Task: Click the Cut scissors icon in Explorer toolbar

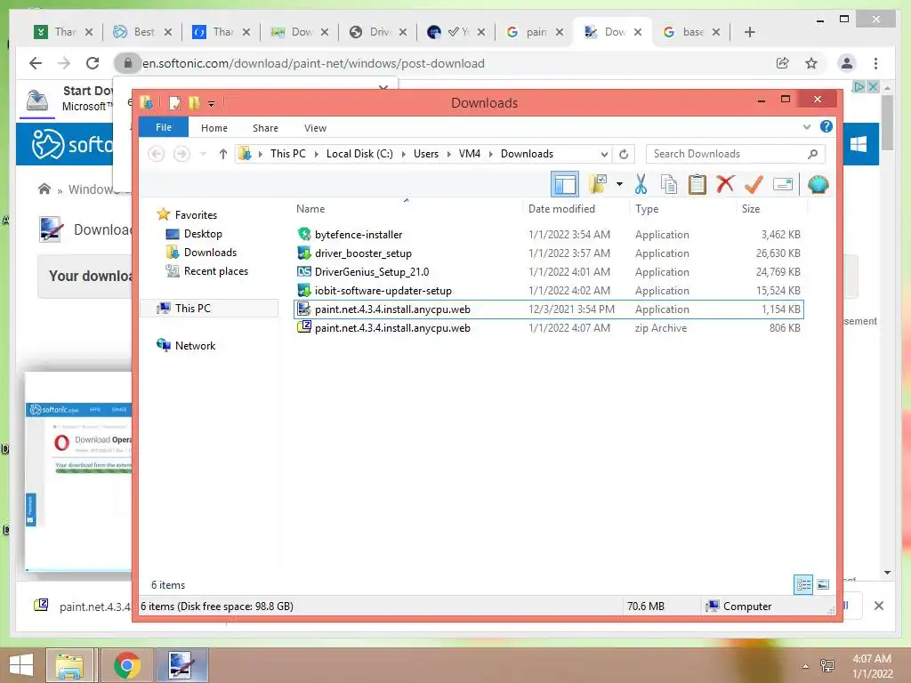Action: (641, 185)
